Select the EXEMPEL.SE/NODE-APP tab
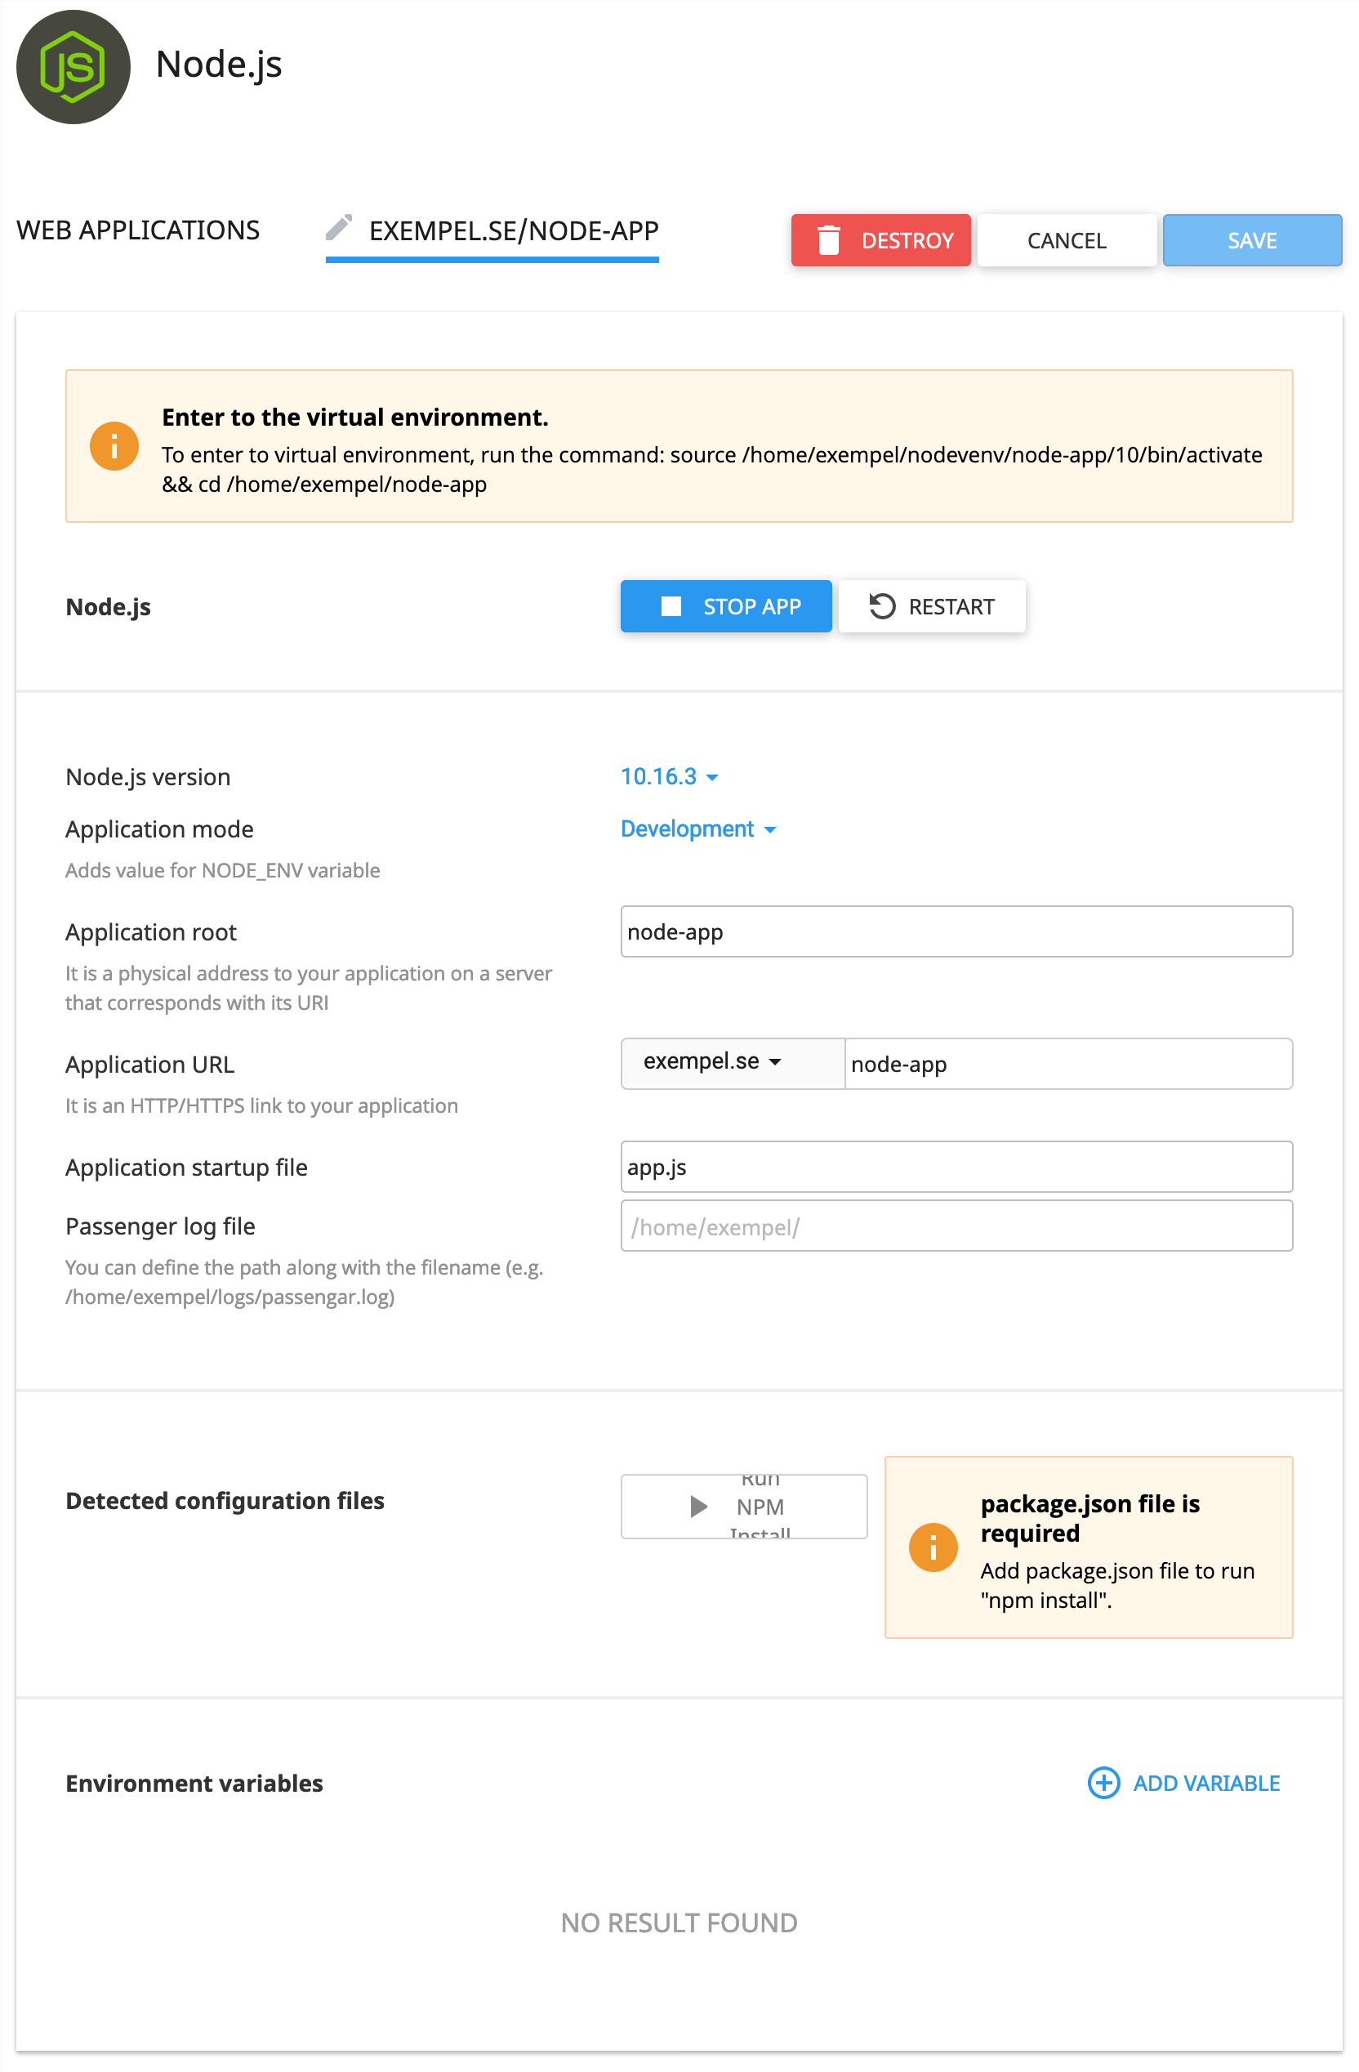Viewport: 1359px width, 2072px height. click(514, 230)
